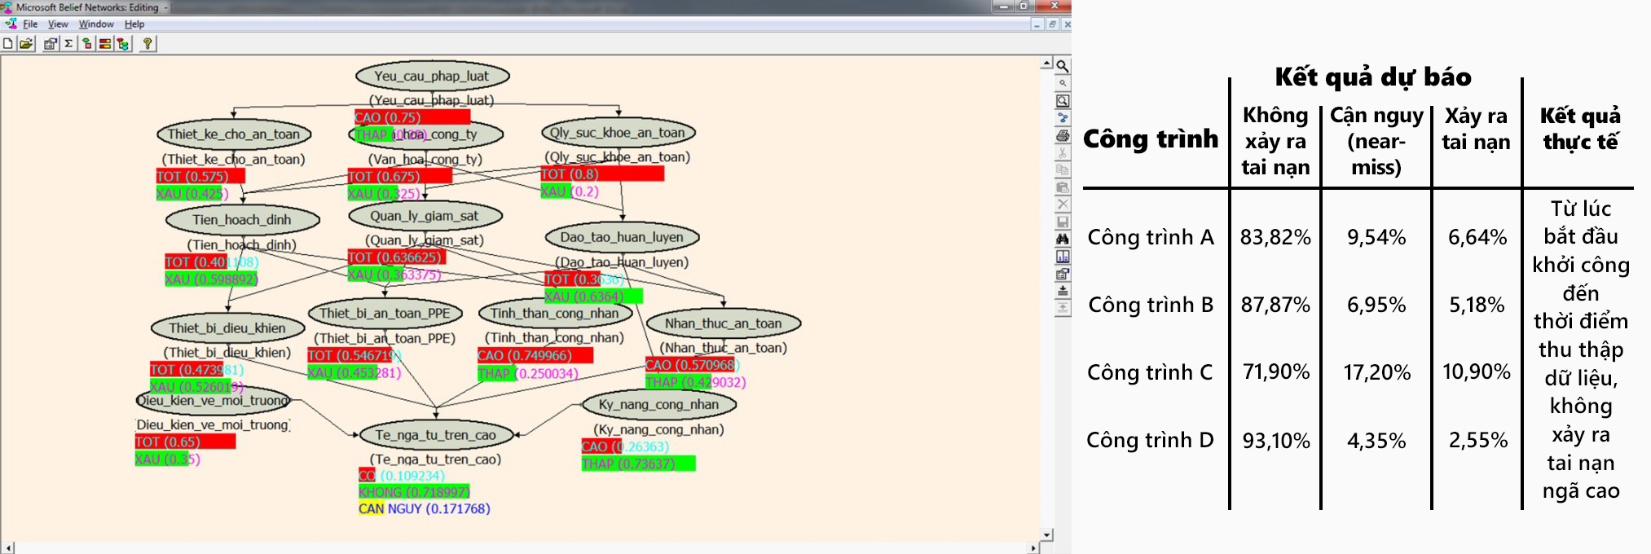Viewport: 1651px width, 554px height.
Task: Click the red-yellow bar chart icon
Action: [105, 44]
